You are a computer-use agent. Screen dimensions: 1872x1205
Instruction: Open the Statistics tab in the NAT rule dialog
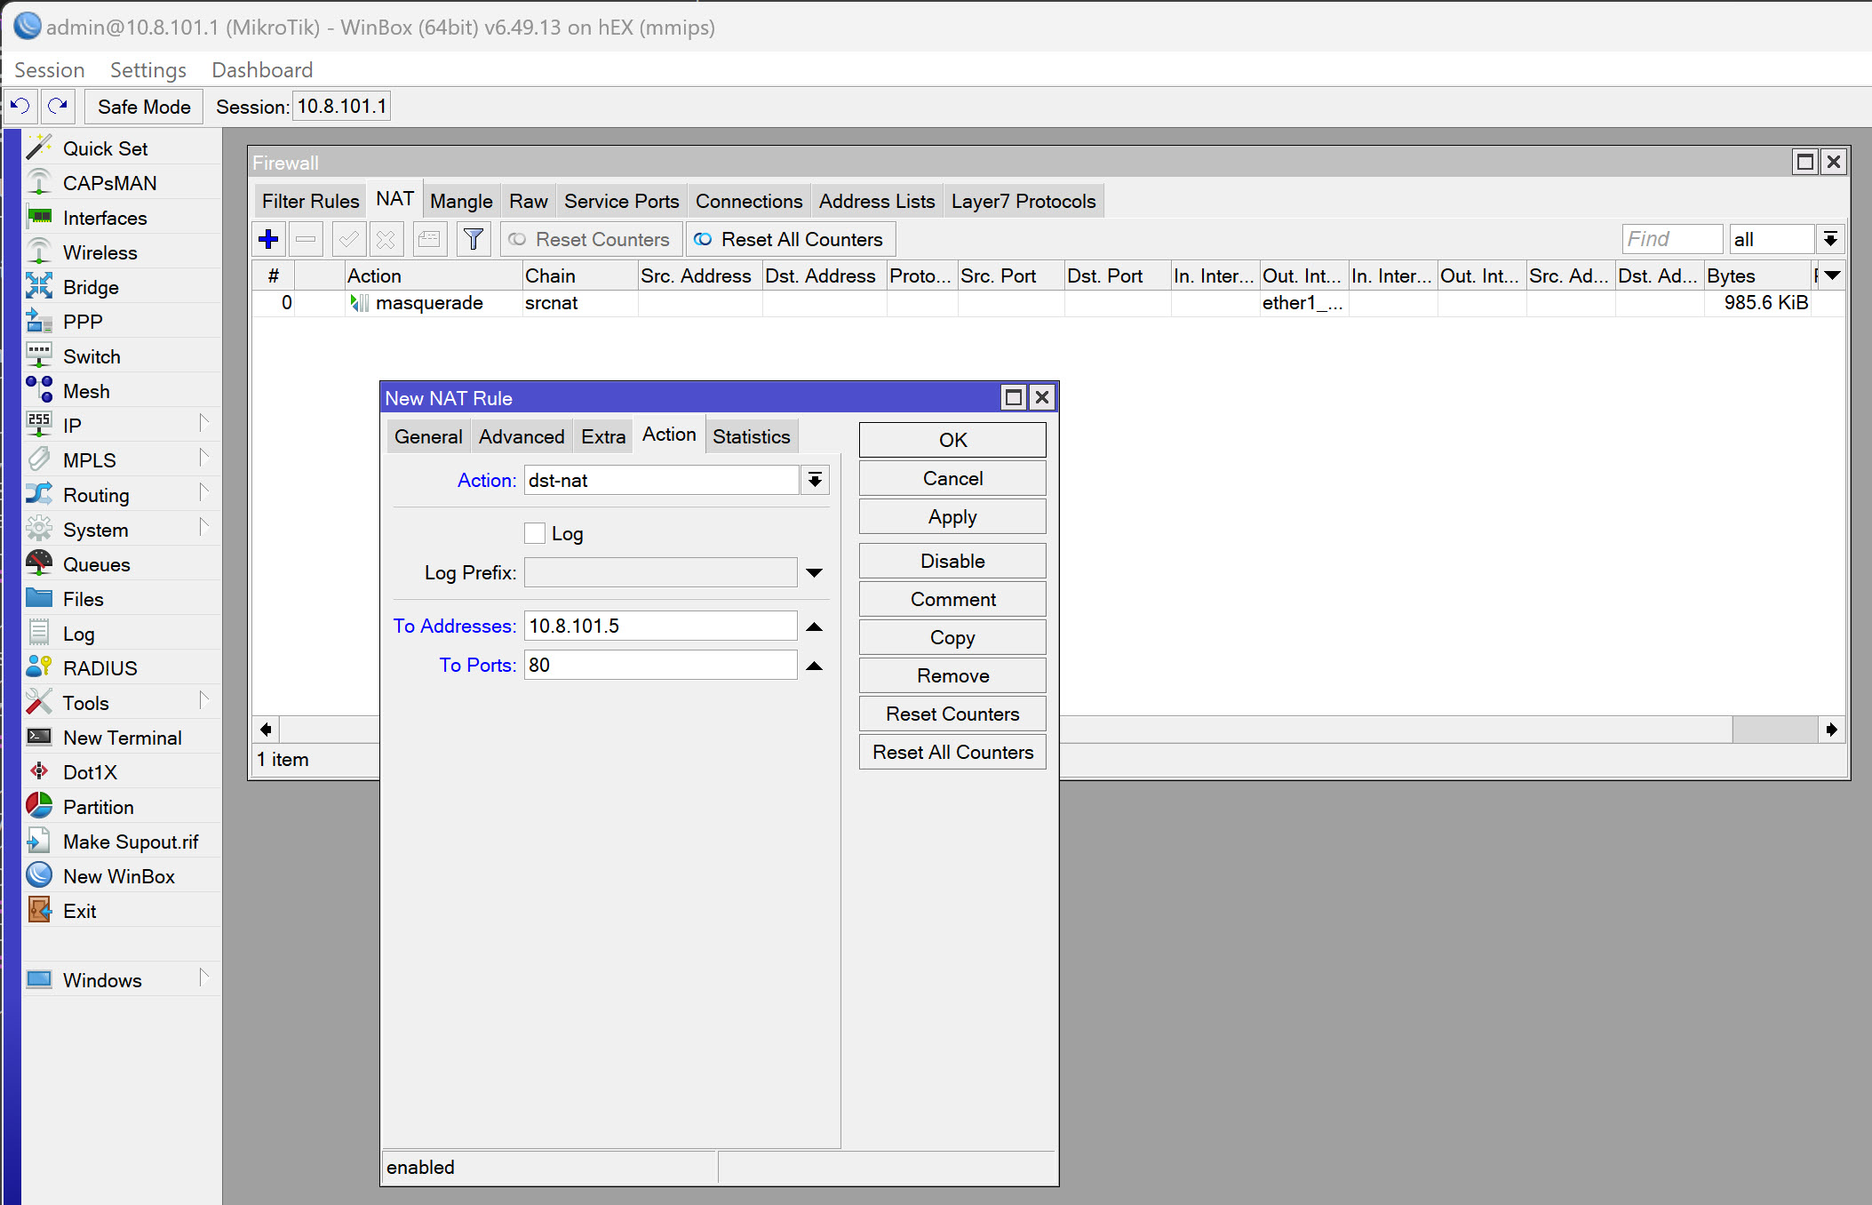point(751,435)
